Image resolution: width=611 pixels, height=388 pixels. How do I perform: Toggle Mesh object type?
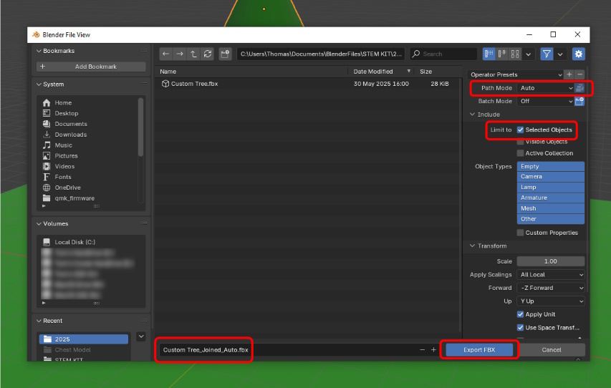(551, 208)
